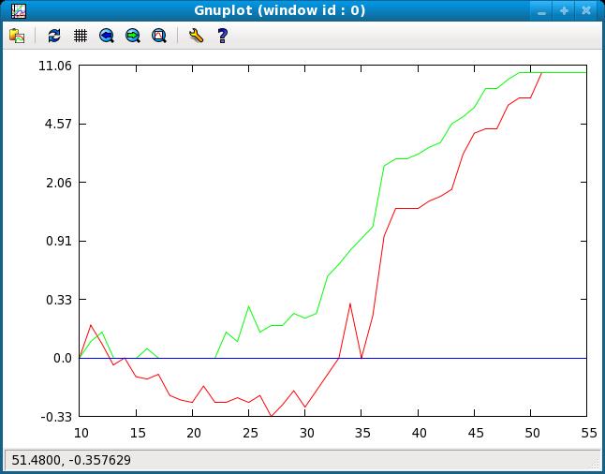This screenshot has width=605, height=474.
Task: Click the x-axis label 55
Action: coord(589,433)
